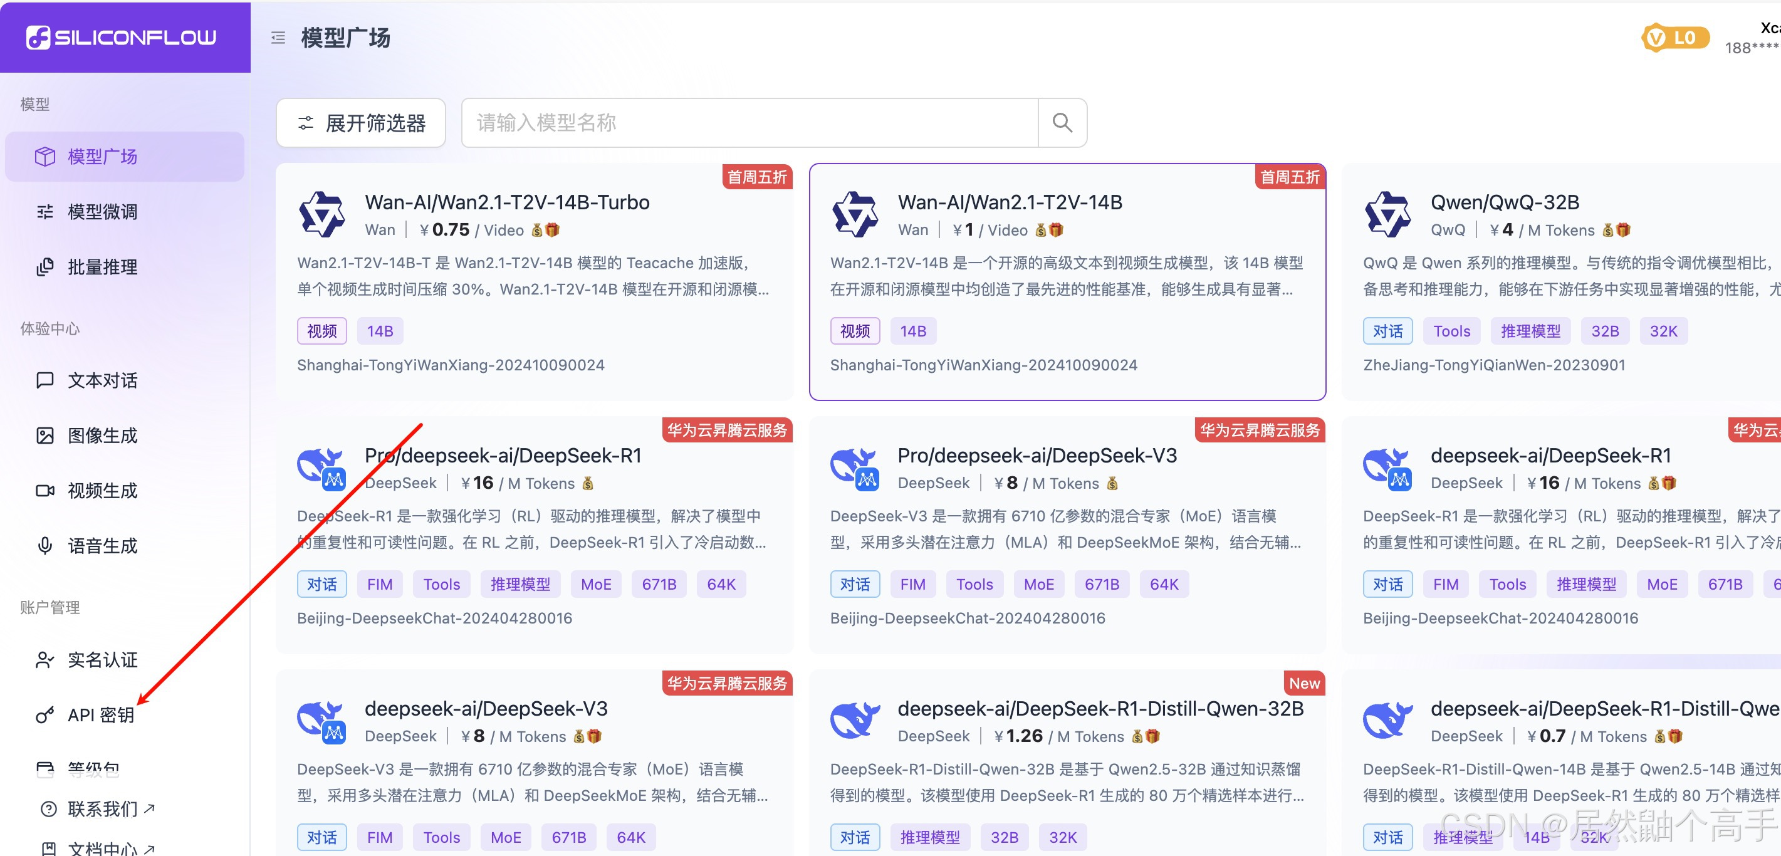Open the 文本对话 playground

pyautogui.click(x=102, y=380)
